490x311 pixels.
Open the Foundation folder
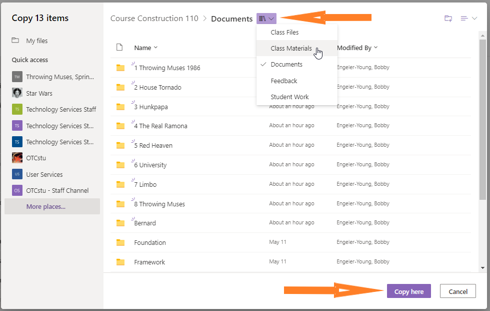(x=150, y=242)
